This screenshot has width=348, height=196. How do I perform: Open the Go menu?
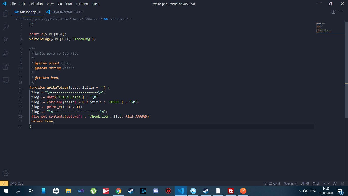[60, 4]
